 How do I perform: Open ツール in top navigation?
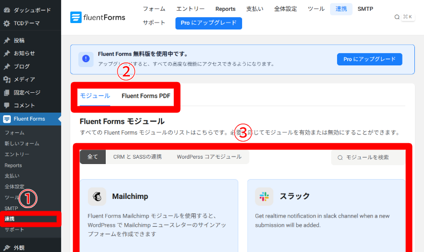(316, 9)
